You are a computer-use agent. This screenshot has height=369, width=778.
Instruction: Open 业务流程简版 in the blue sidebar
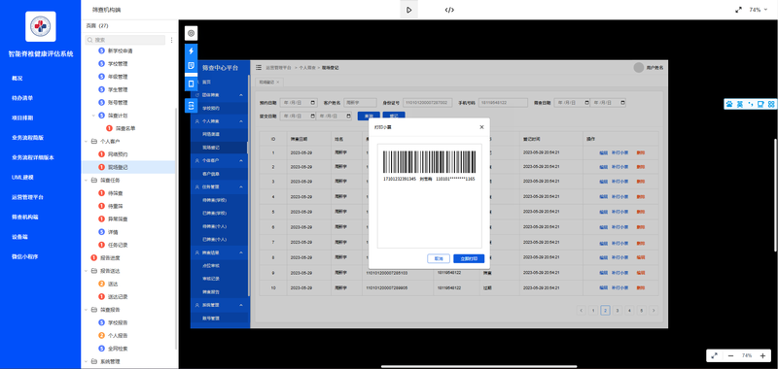[28, 138]
